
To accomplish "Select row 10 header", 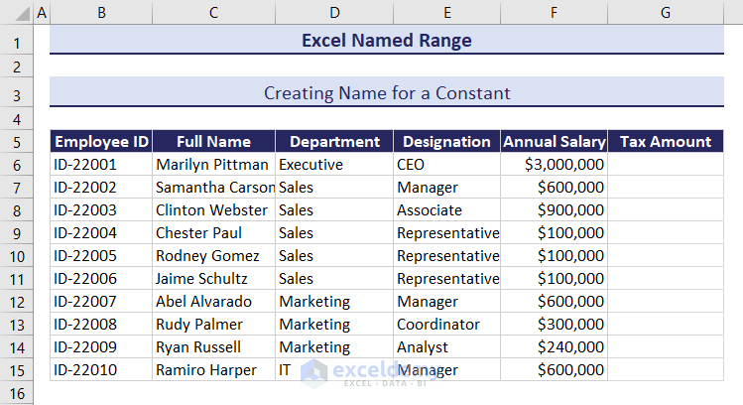I will pyautogui.click(x=16, y=256).
